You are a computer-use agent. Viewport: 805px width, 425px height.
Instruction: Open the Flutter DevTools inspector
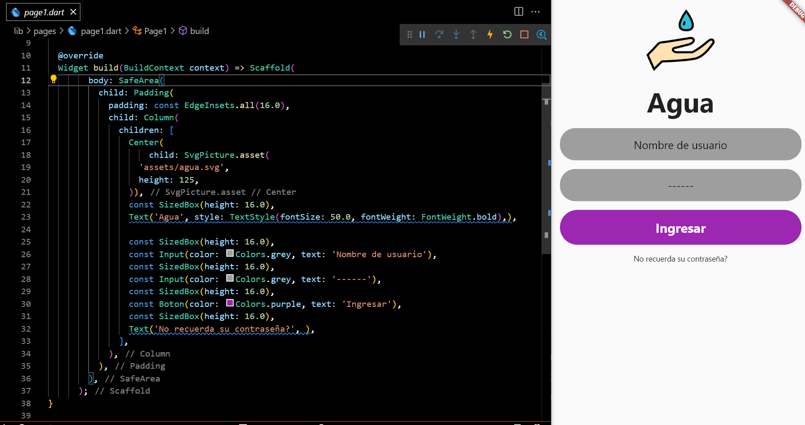coord(541,34)
